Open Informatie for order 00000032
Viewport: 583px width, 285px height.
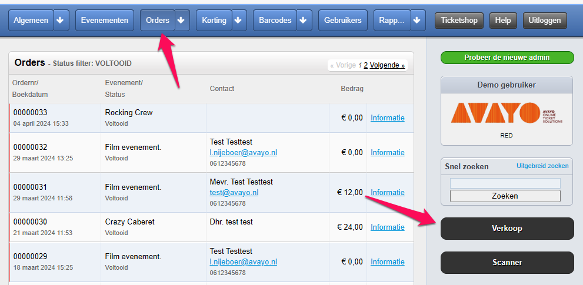click(388, 152)
